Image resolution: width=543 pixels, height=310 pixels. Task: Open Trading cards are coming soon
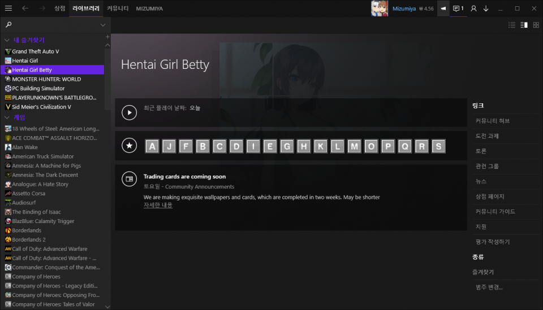pos(184,177)
